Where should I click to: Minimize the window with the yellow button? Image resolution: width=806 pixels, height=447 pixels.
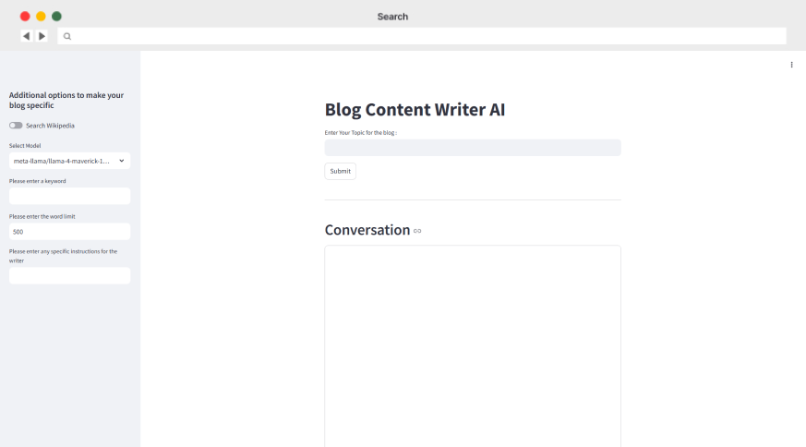coord(41,17)
